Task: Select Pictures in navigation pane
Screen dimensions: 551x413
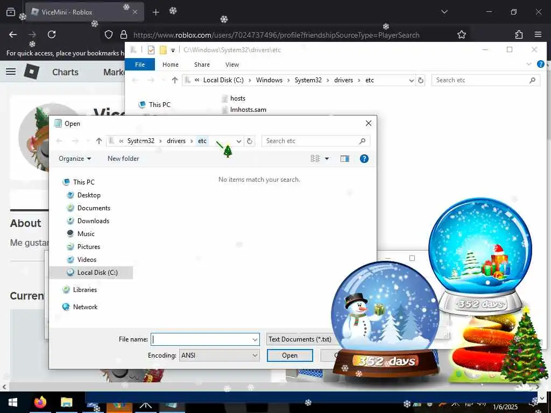Action: click(x=83, y=246)
